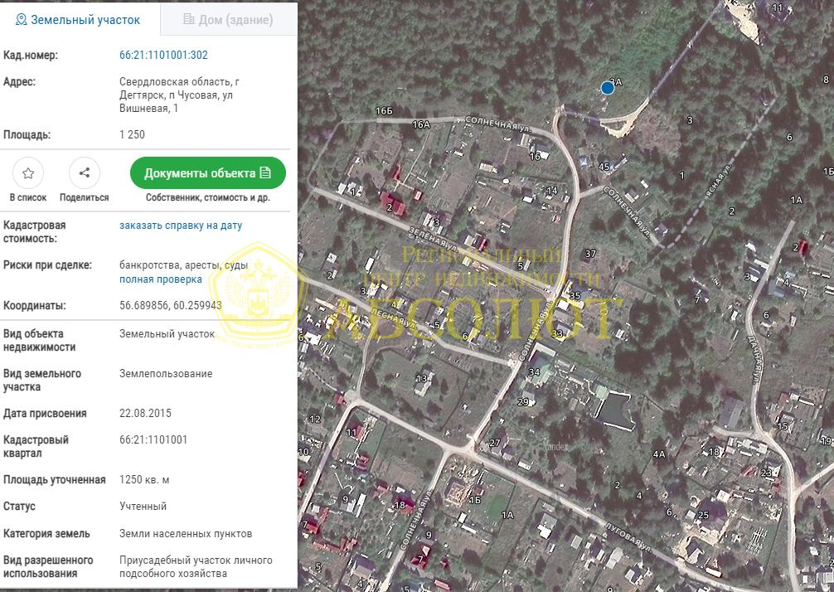Click the В список label
The width and height of the screenshot is (834, 592).
point(28,197)
